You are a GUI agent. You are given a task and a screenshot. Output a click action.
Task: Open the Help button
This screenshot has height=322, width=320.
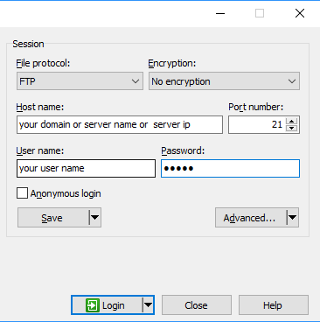coord(274,305)
